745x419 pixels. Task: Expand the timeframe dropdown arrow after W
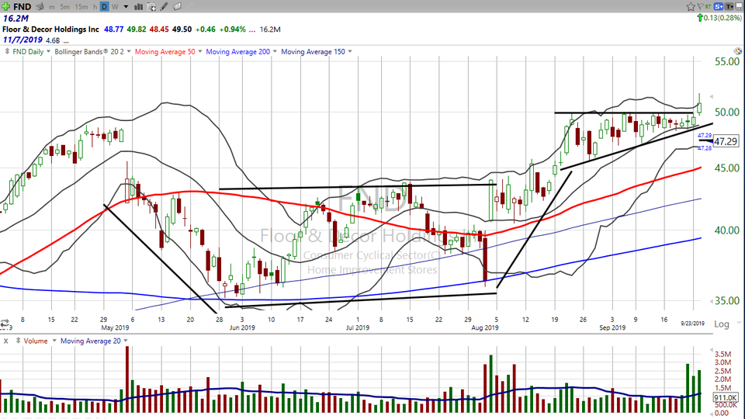point(126,6)
